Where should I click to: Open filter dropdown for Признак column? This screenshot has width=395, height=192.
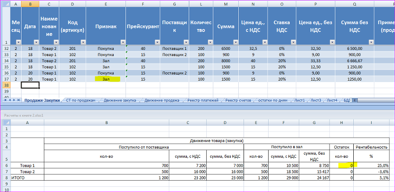point(123,42)
